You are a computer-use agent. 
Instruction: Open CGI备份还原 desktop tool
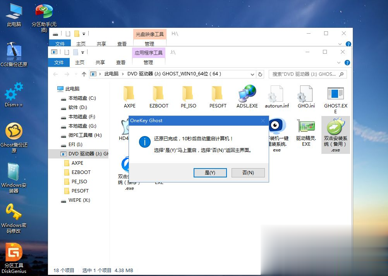[14, 55]
